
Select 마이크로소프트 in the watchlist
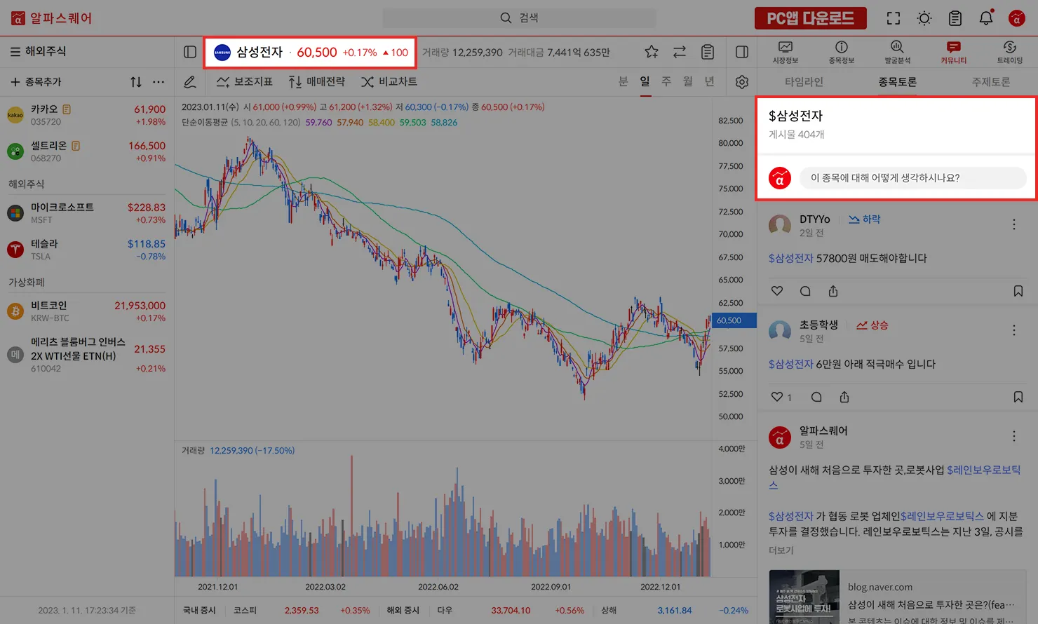coord(87,213)
